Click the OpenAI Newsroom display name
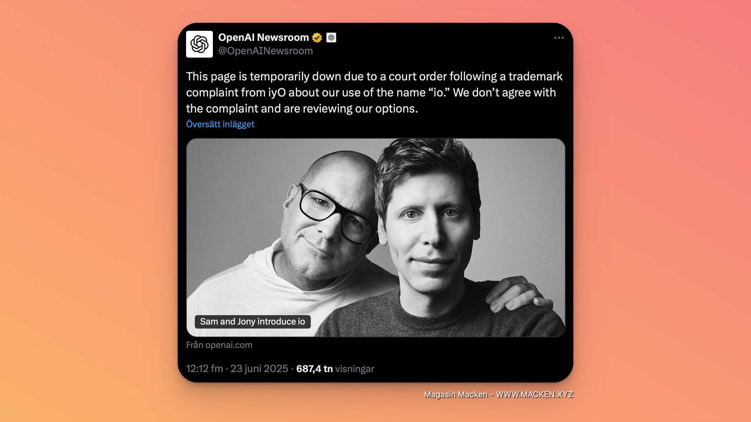The width and height of the screenshot is (751, 422). [264, 37]
